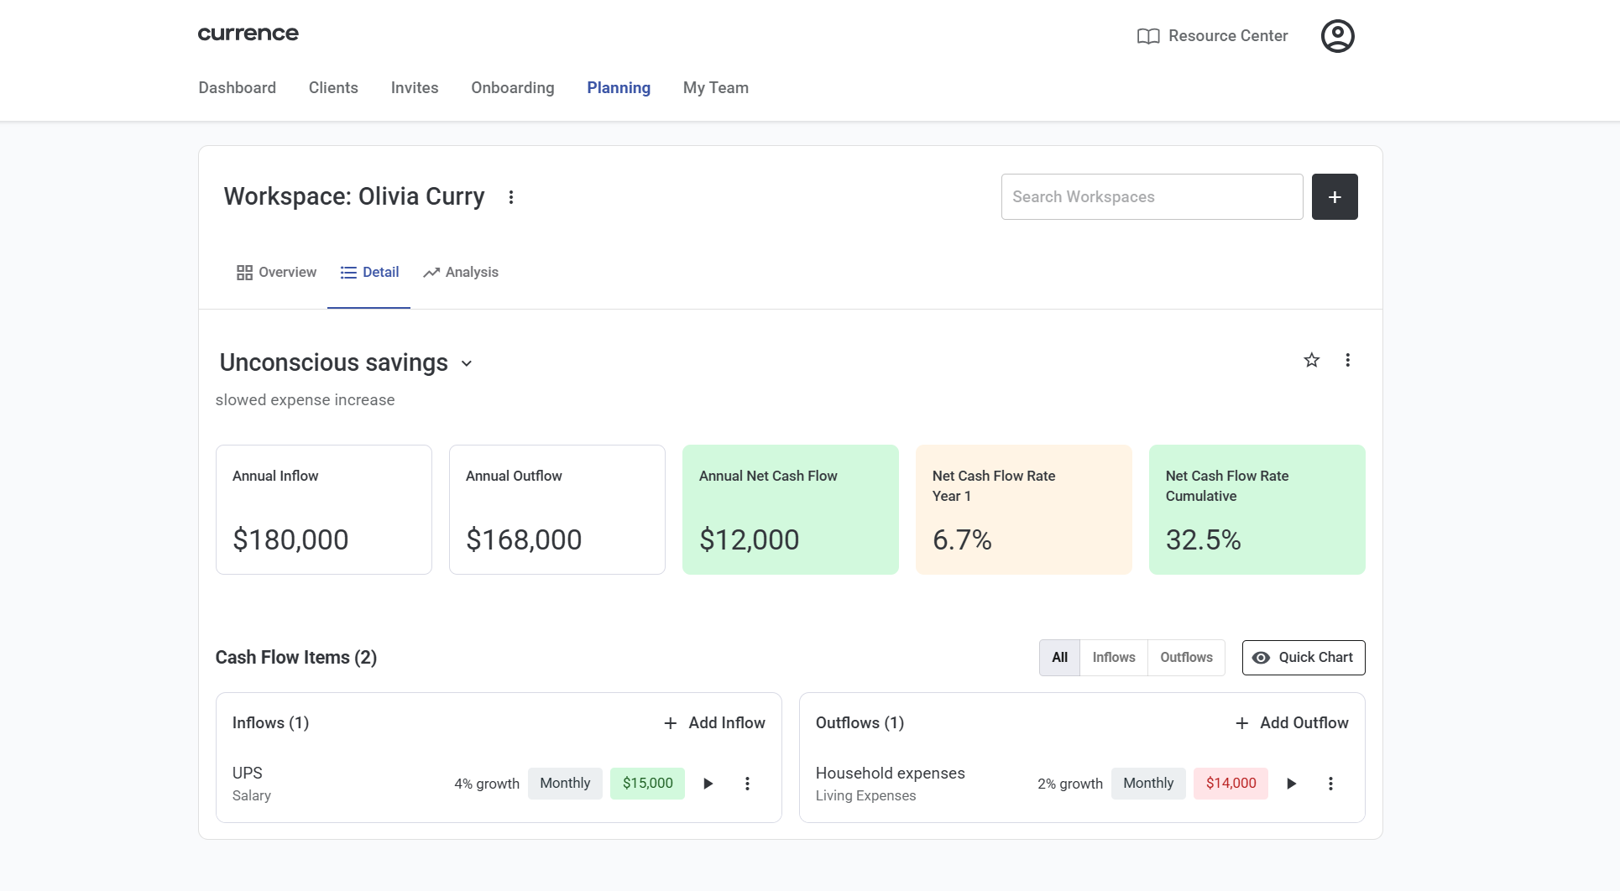
Task: Click the plus button to add a workspace
Action: tap(1334, 197)
